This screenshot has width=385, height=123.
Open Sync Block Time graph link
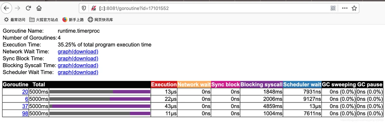coord(78,58)
